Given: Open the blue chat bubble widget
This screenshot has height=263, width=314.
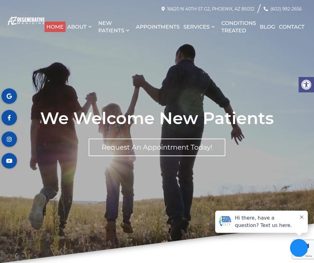Looking at the screenshot, I should [x=299, y=248].
